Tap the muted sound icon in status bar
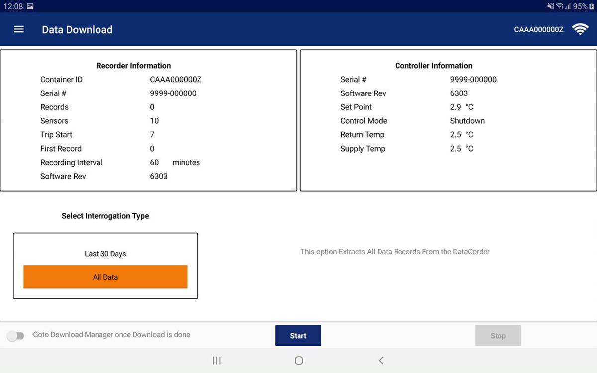This screenshot has width=597, height=373. 550,6
